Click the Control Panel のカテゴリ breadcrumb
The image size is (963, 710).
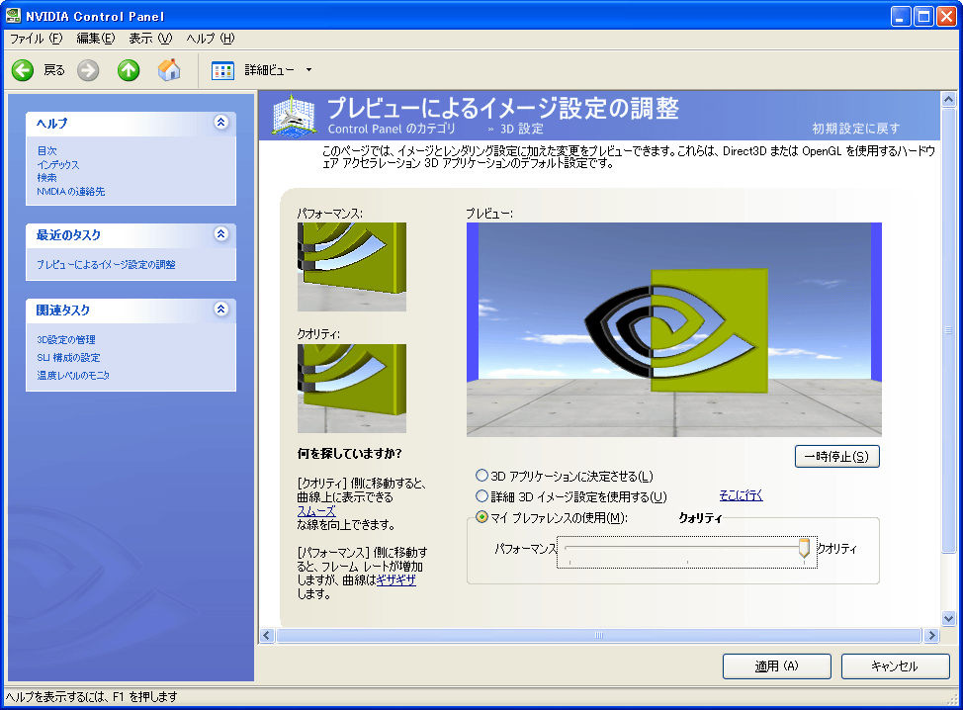tap(392, 129)
